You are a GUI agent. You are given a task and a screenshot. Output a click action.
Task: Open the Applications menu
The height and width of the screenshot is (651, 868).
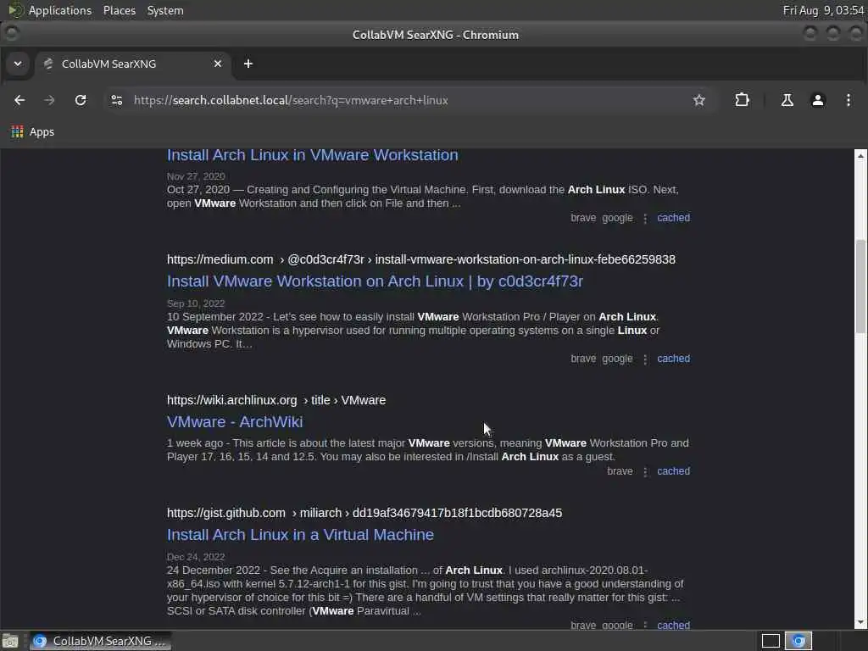(60, 10)
